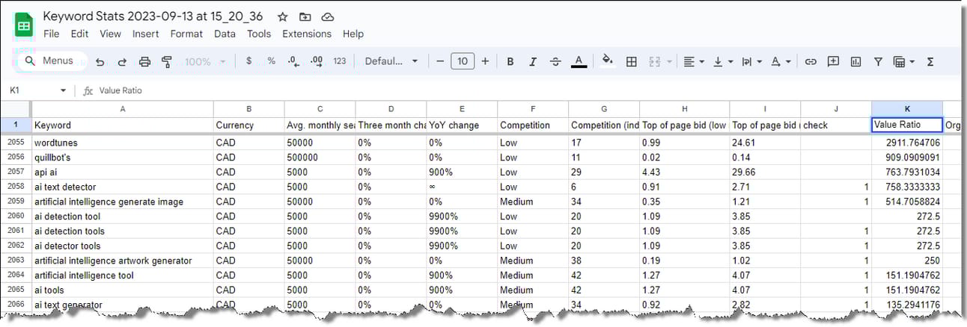Image resolution: width=967 pixels, height=327 pixels.
Task: Open the Insert menu
Action: click(x=146, y=34)
